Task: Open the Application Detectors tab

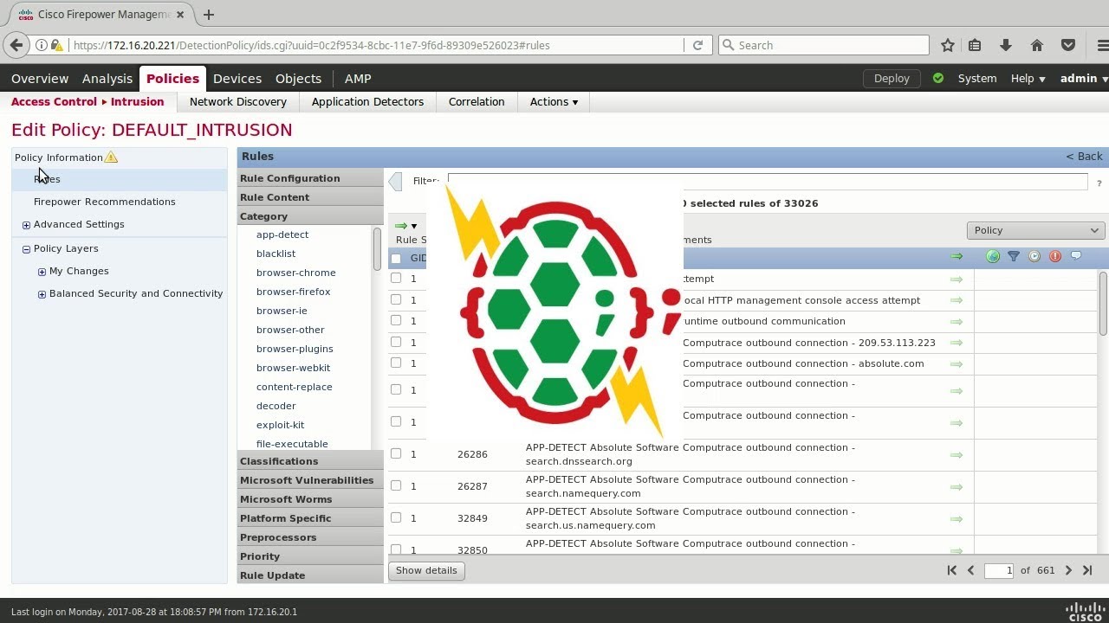Action: [367, 101]
